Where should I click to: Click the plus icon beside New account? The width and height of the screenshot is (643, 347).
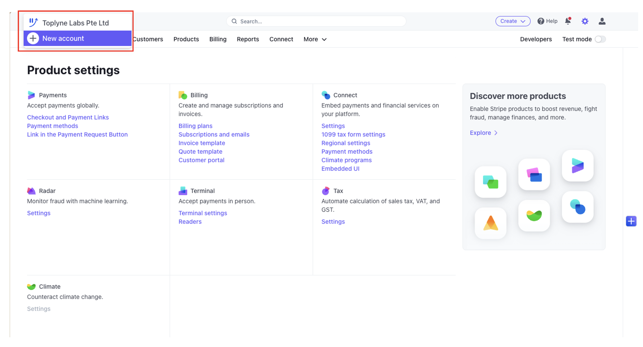[x=33, y=39]
